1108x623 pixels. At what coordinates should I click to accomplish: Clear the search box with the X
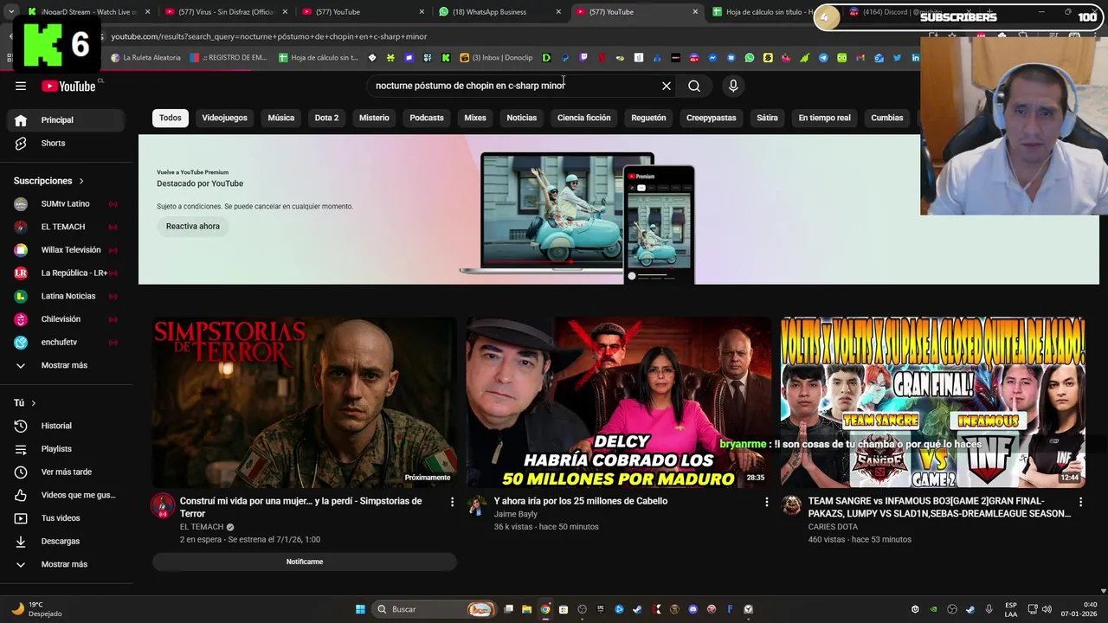pyautogui.click(x=667, y=86)
